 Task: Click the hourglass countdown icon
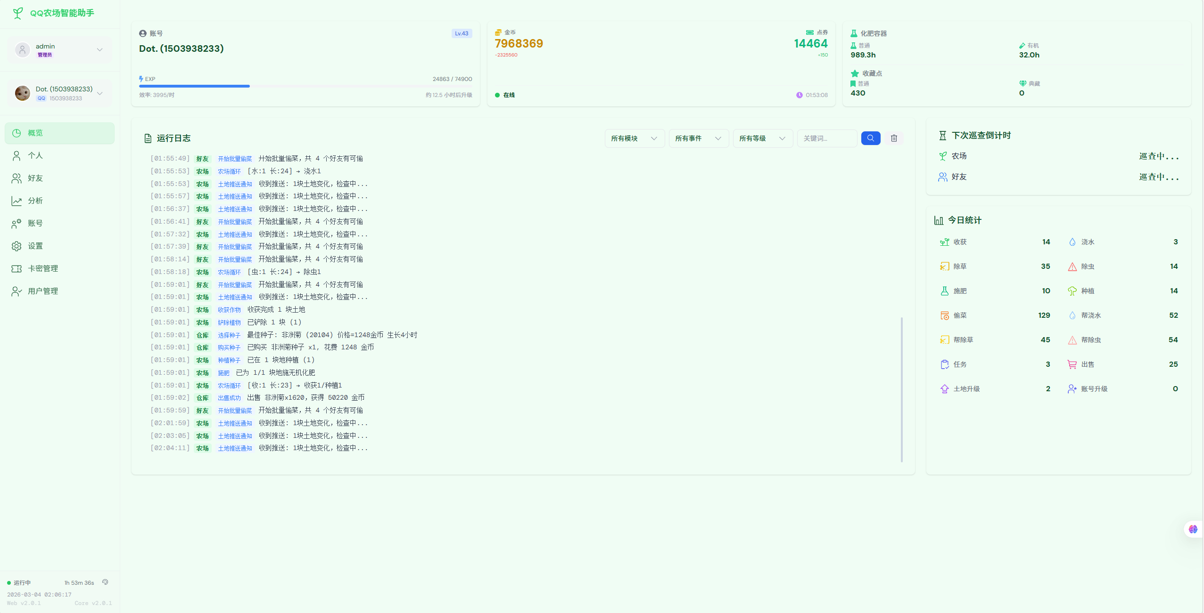(942, 136)
